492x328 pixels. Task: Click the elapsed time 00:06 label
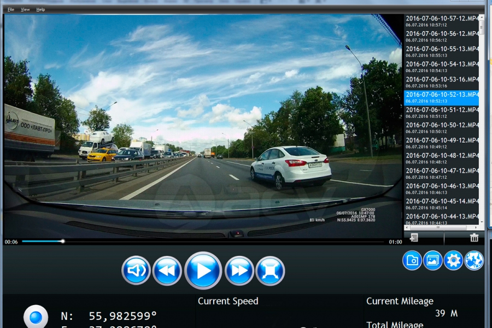pos(11,242)
